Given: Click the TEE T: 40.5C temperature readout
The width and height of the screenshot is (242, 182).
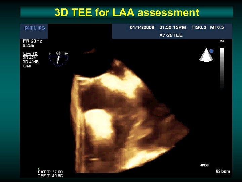Looking at the screenshot, I should 50,176.
